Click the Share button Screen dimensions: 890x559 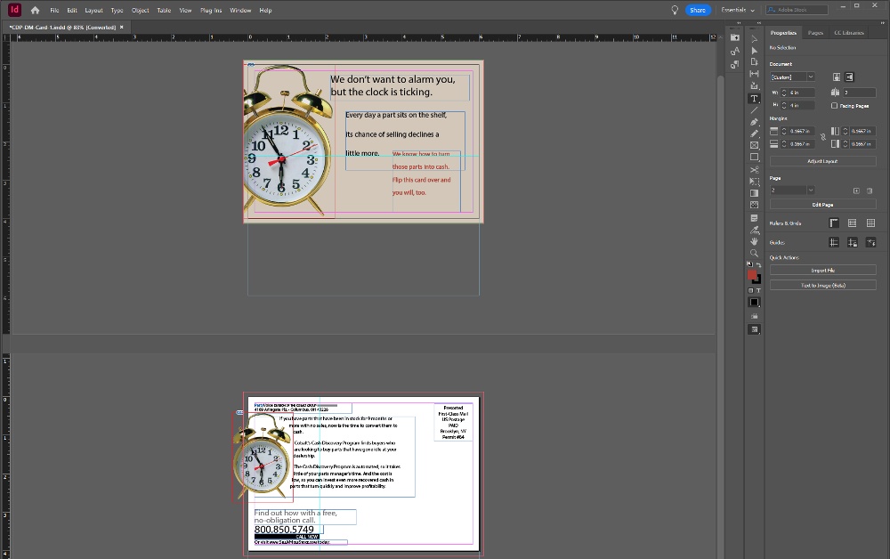[x=698, y=10]
